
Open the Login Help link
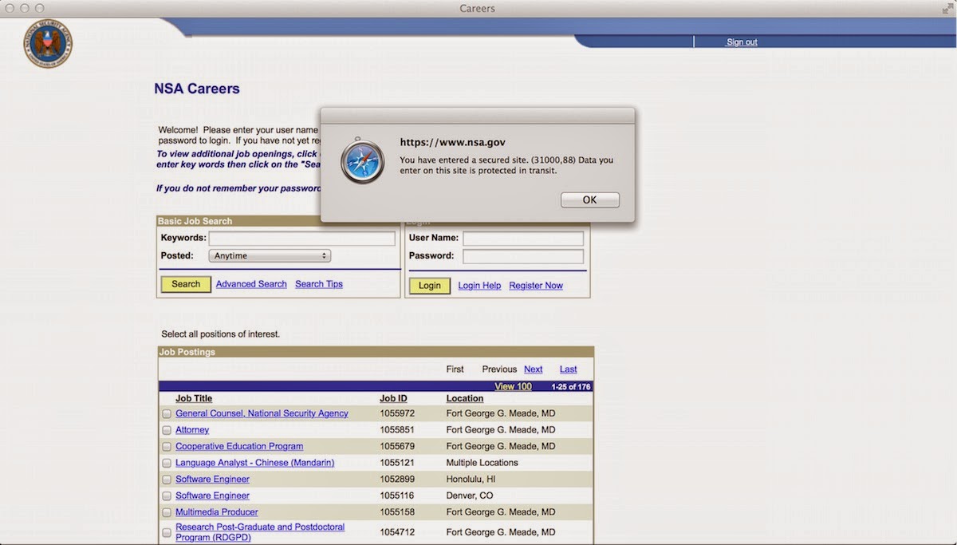479,286
